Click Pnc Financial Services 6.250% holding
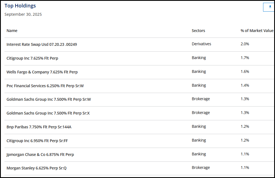This screenshot has width=275, height=178. 45,86
